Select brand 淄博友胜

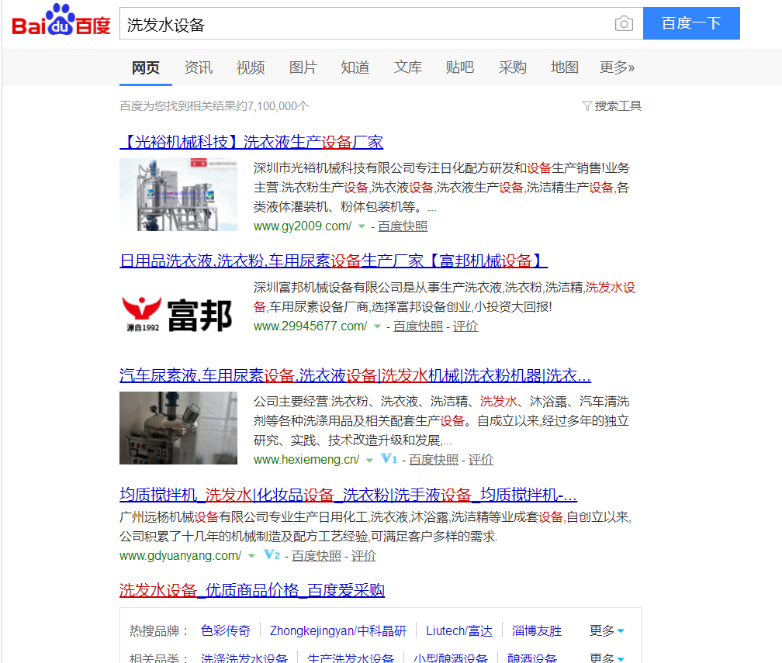point(537,631)
